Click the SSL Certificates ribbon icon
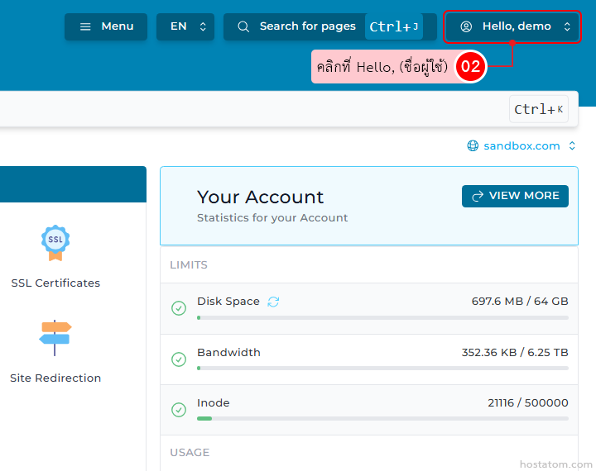The width and height of the screenshot is (596, 471). [55, 243]
